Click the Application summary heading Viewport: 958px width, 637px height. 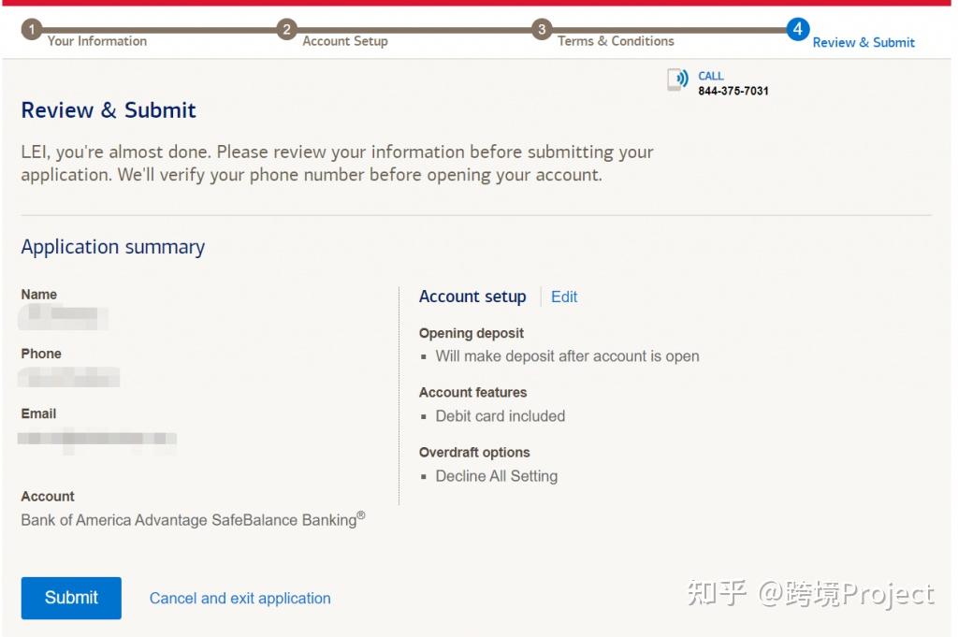(112, 247)
